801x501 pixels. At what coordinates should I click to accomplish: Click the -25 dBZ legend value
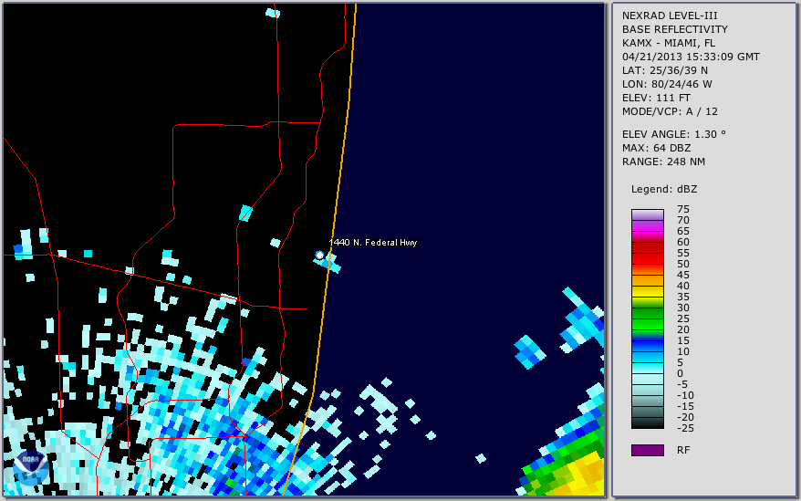click(x=685, y=428)
